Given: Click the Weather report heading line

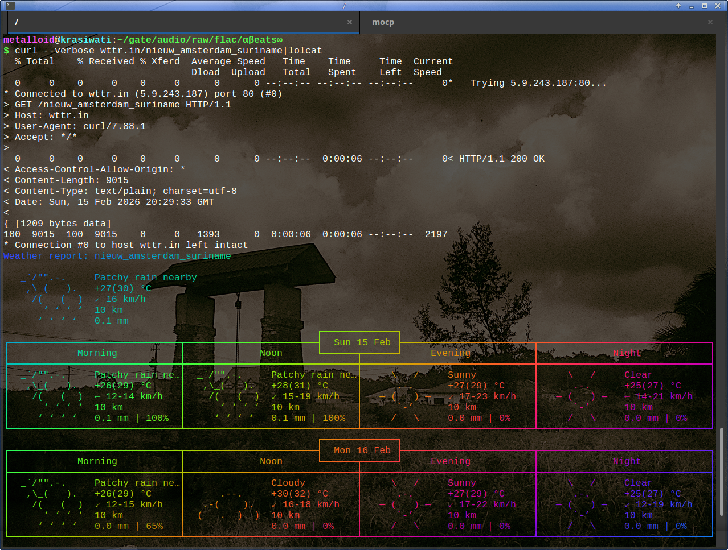Looking at the screenshot, I should 117,256.
